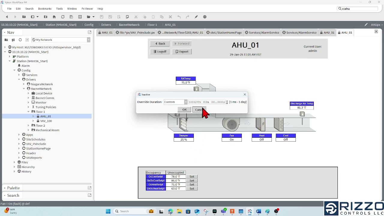Image resolution: width=384 pixels, height=216 pixels.
Task: Click the Export button
Action: pyautogui.click(x=182, y=52)
